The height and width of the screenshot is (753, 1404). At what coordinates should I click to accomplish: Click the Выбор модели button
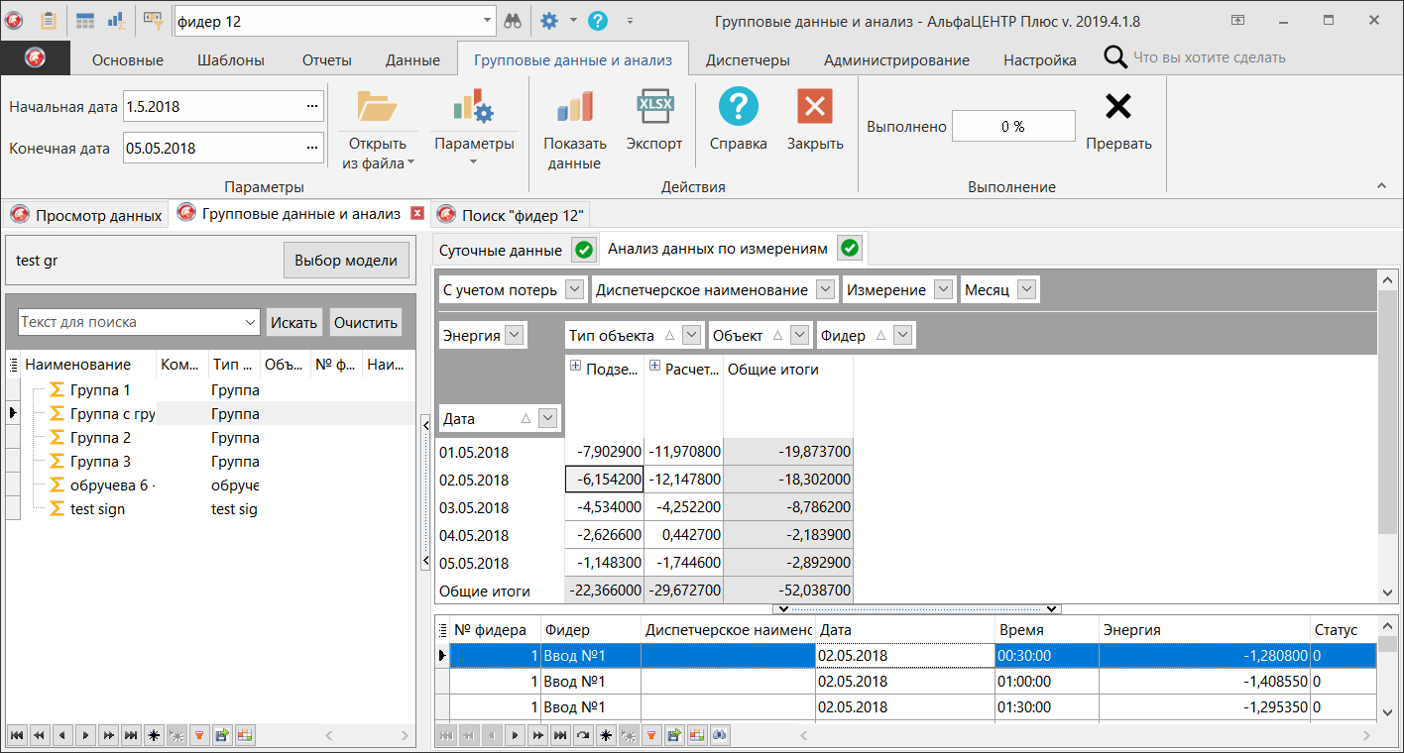(x=346, y=261)
